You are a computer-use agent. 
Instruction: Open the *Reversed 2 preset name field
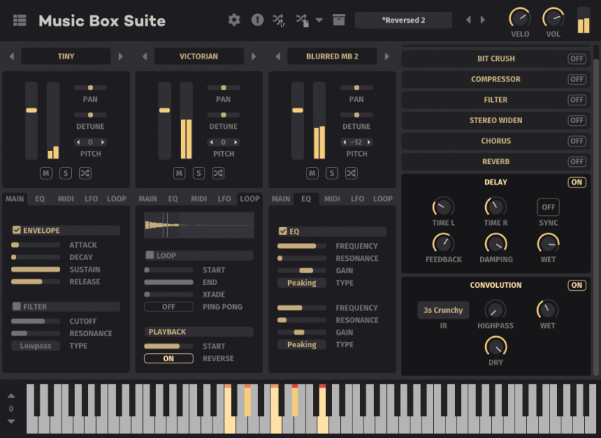(403, 20)
